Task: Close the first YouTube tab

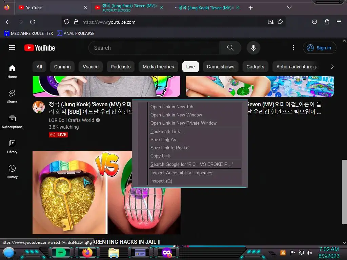Action: point(85,7)
